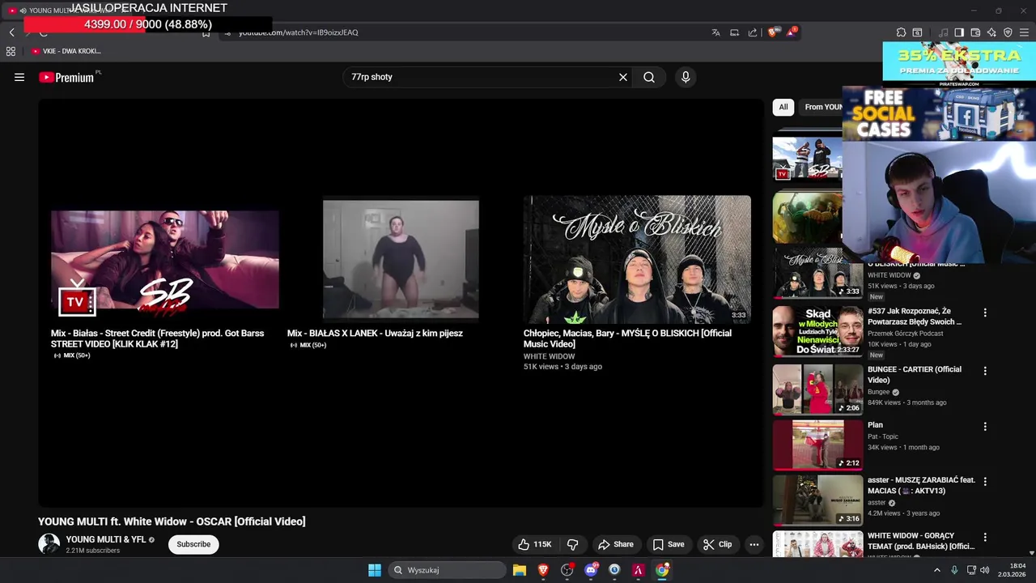Viewport: 1036px width, 583px height.
Task: Open the extensions puzzle icon
Action: click(x=901, y=32)
